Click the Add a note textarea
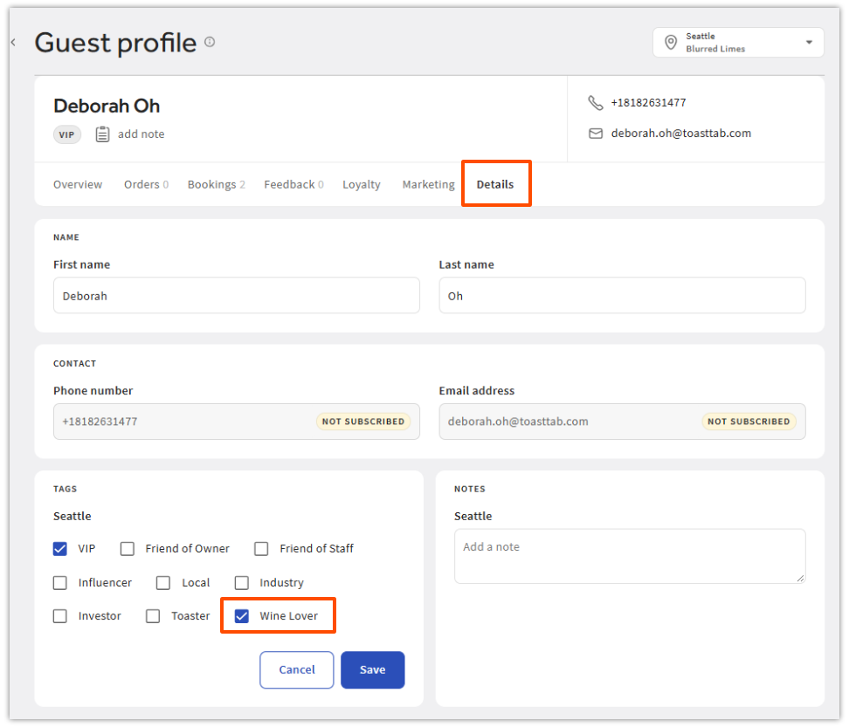849x727 pixels. [x=629, y=556]
